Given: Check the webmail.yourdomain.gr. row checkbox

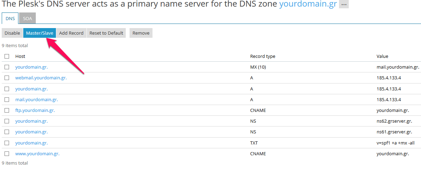Looking at the screenshot, I should [7, 78].
